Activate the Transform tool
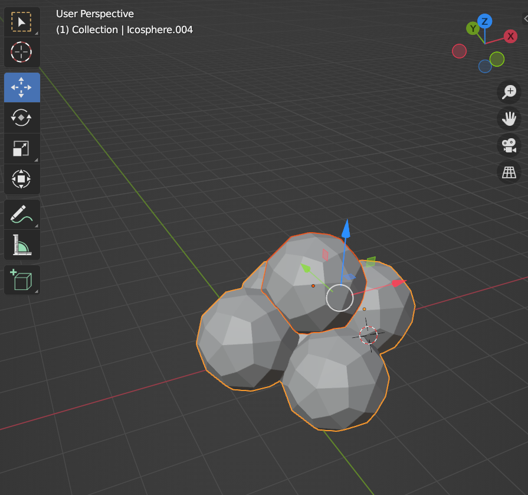This screenshot has width=528, height=495. (x=22, y=179)
